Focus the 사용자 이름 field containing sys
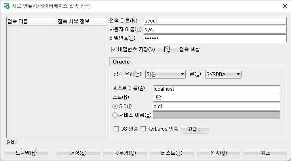 (x=215, y=30)
